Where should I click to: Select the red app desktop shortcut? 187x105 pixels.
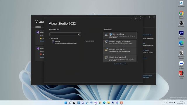point(181,75)
